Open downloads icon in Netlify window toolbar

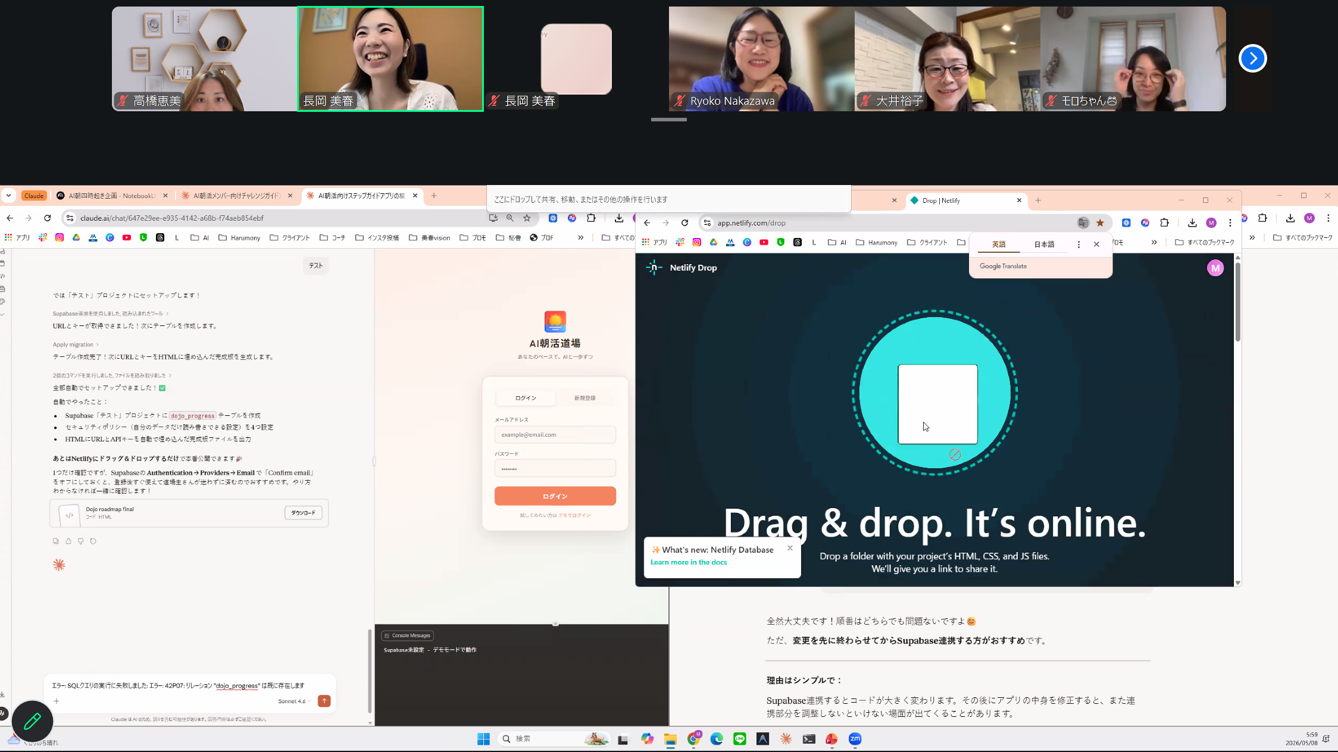[1192, 223]
